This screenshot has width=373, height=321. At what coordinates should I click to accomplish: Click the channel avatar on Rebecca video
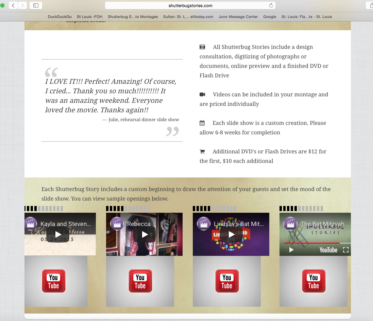(117, 224)
